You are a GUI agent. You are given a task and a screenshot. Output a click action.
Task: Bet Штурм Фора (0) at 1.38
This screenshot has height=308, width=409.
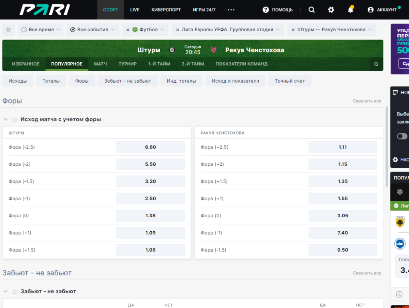click(151, 216)
